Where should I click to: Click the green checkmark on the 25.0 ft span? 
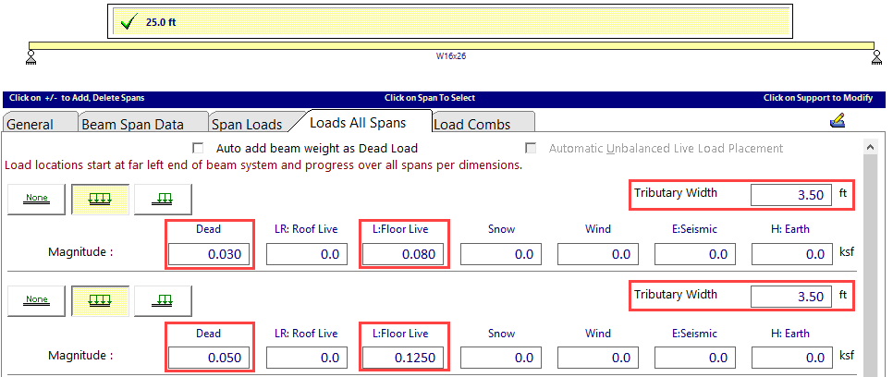coord(128,21)
